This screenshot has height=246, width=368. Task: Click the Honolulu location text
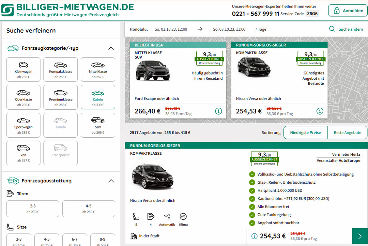[139, 29]
